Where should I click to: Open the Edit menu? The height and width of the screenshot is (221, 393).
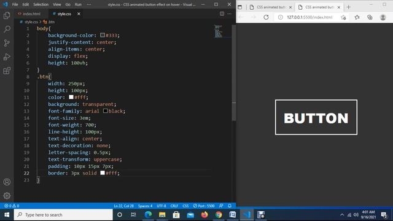coord(25,4)
